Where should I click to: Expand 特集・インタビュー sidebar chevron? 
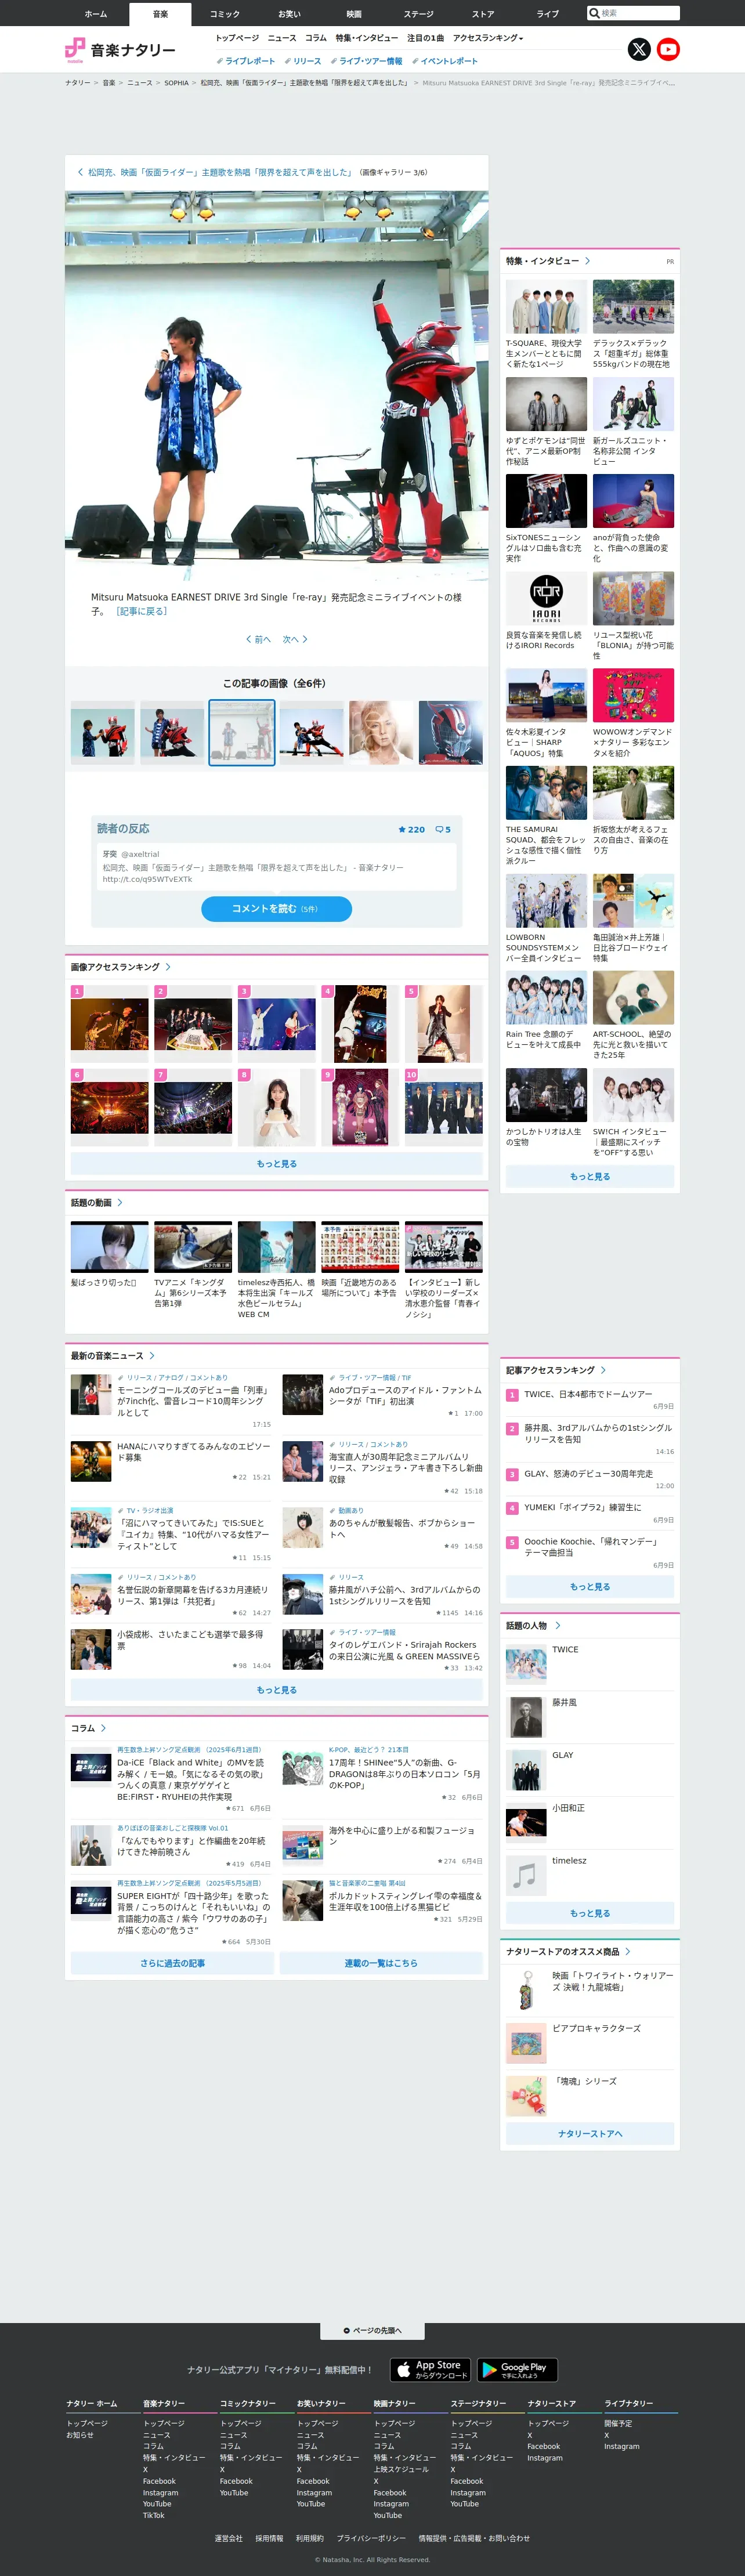tap(587, 261)
